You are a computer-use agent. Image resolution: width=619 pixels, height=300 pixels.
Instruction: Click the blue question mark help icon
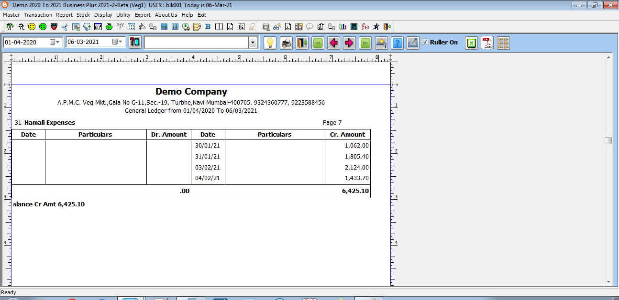(397, 43)
